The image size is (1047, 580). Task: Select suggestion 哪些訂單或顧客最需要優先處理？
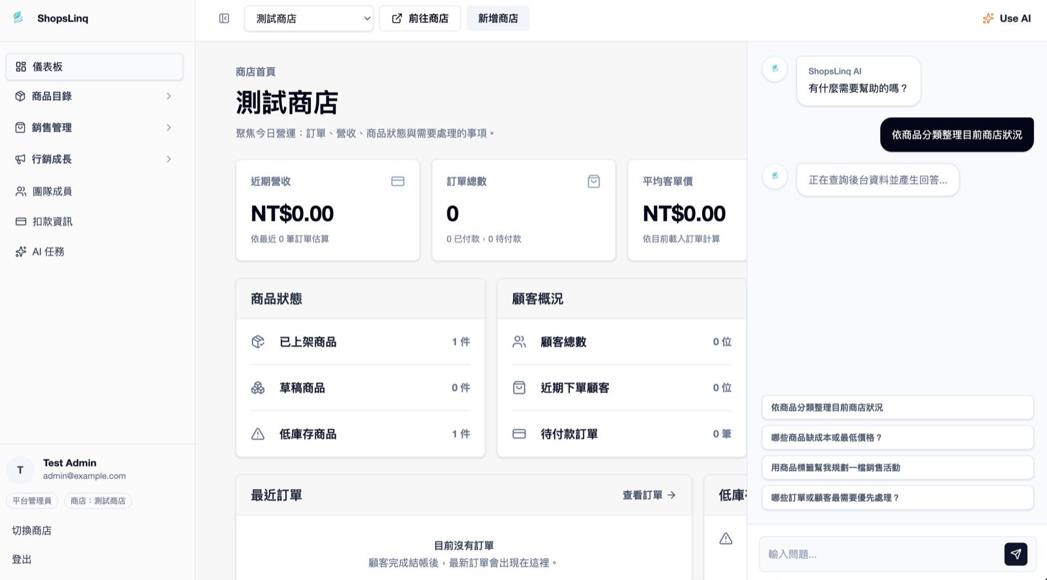click(897, 498)
